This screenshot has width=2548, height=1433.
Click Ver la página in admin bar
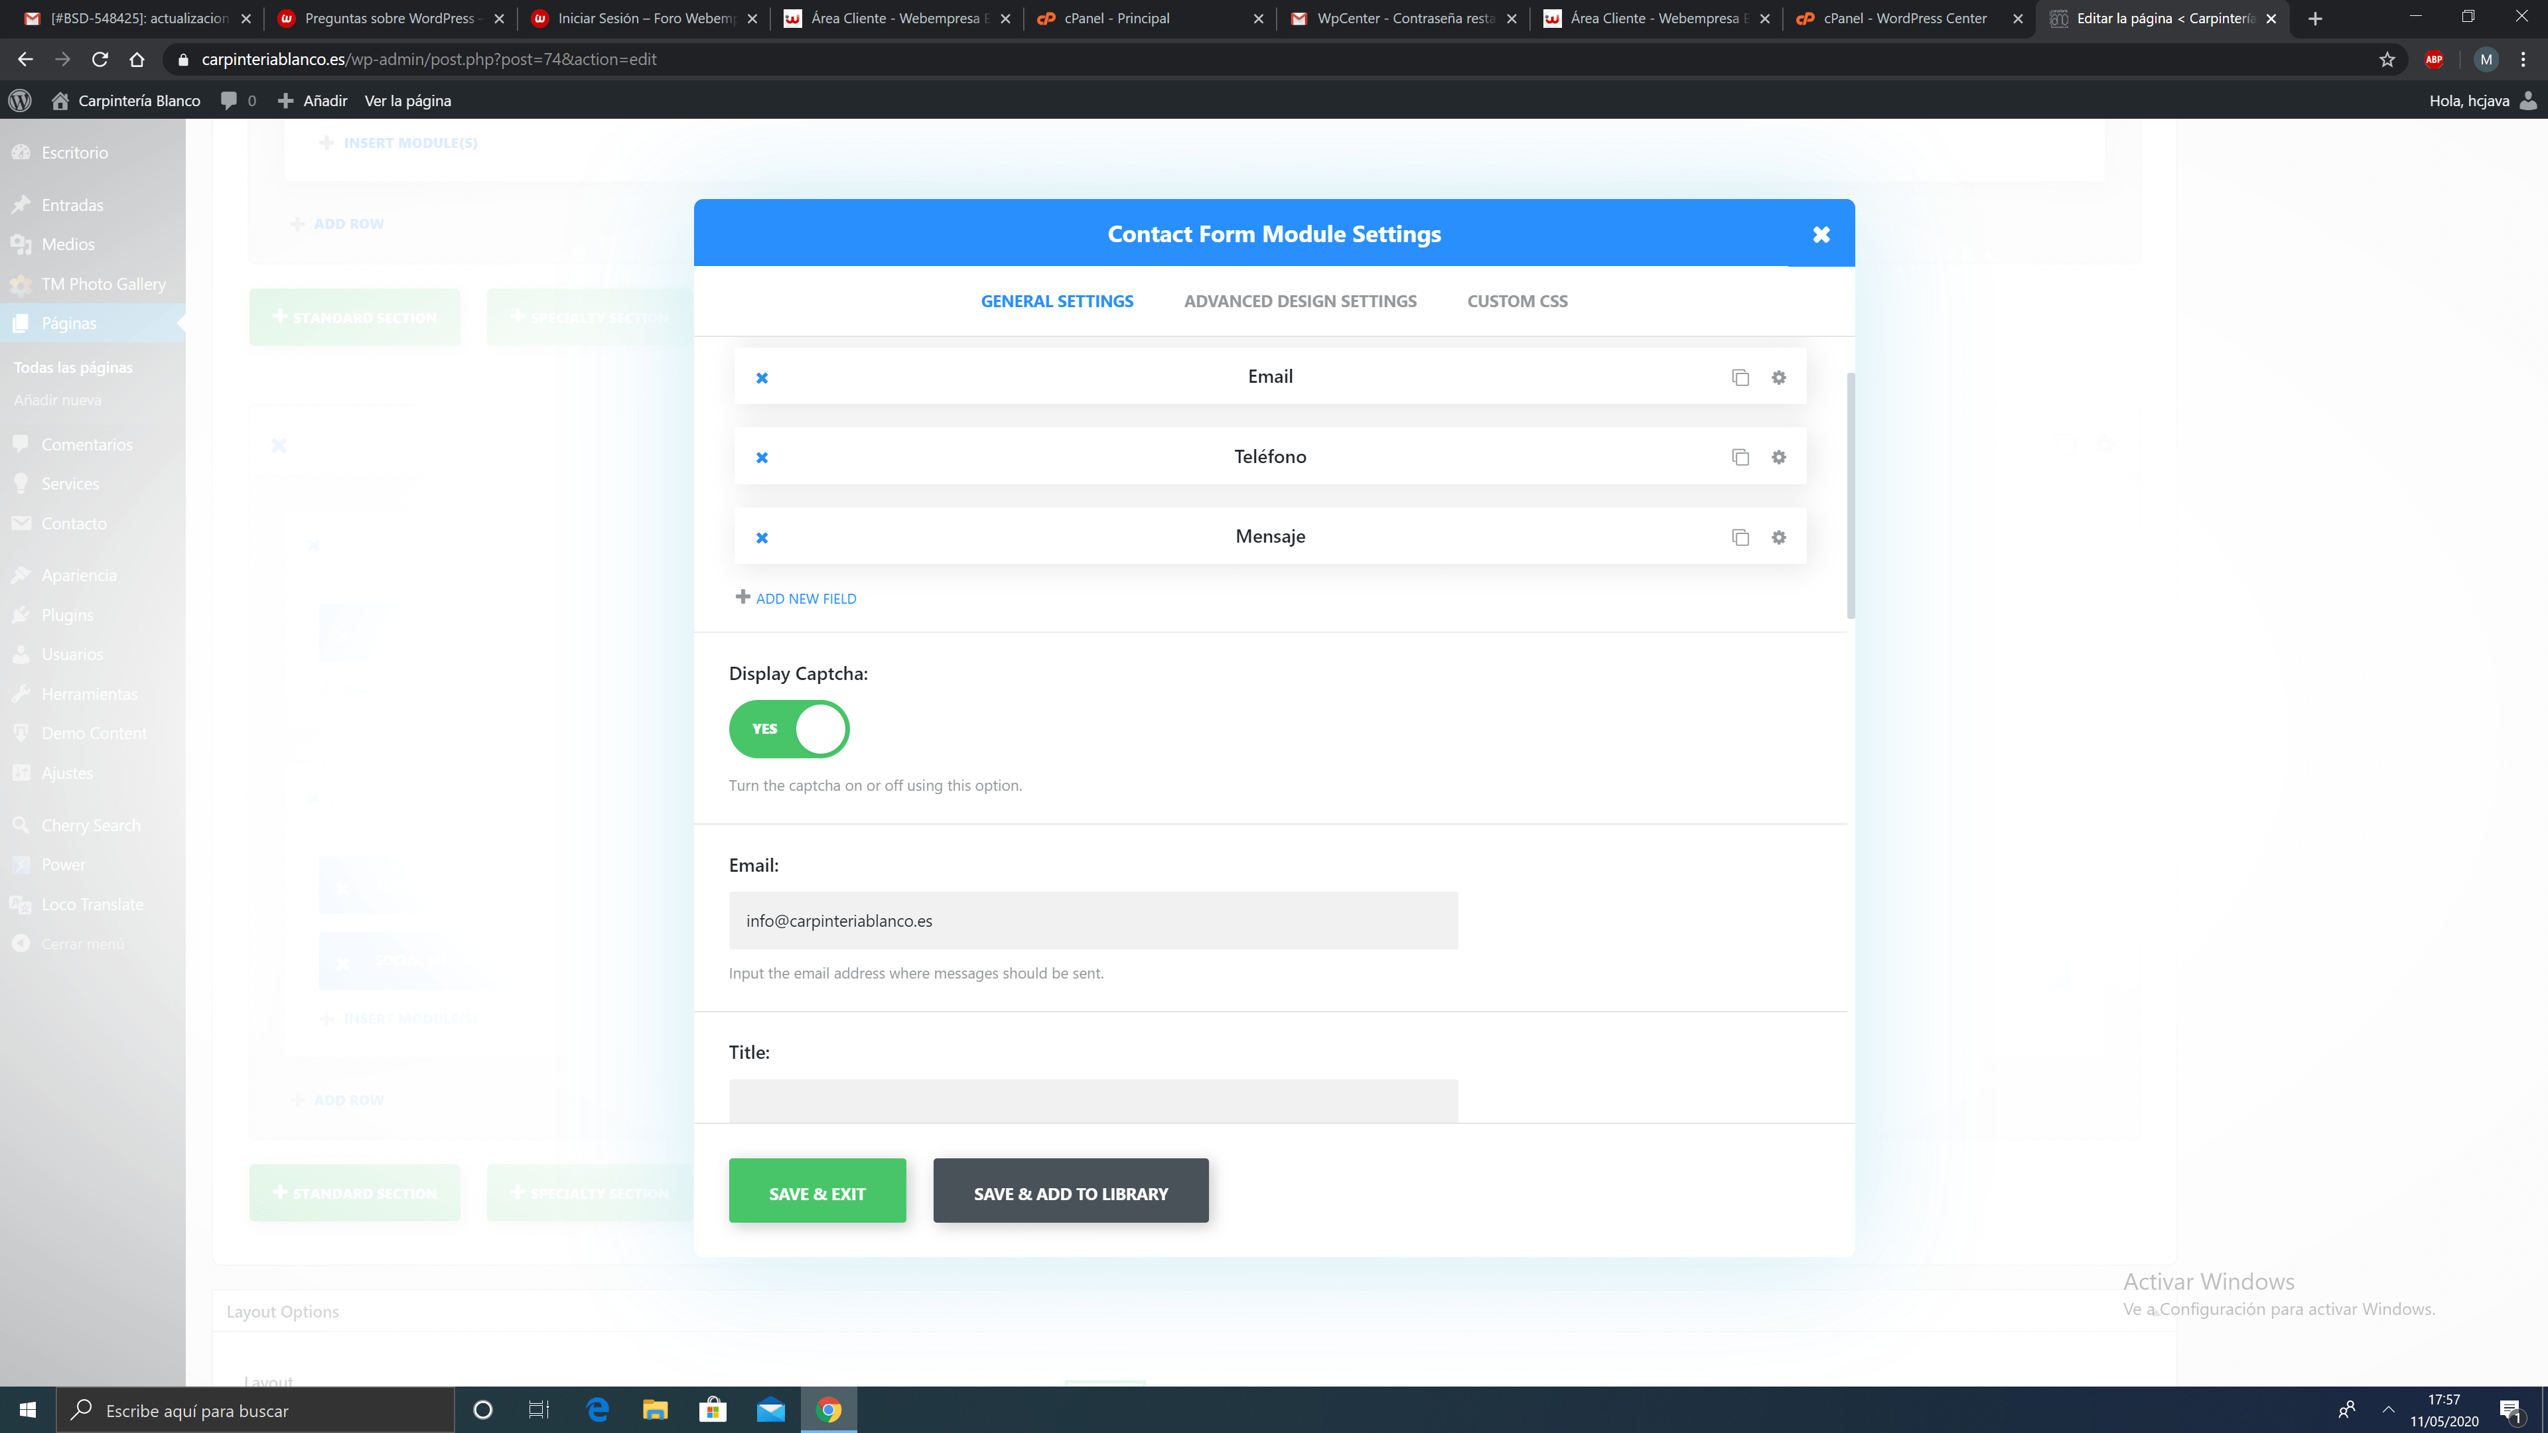click(x=407, y=101)
